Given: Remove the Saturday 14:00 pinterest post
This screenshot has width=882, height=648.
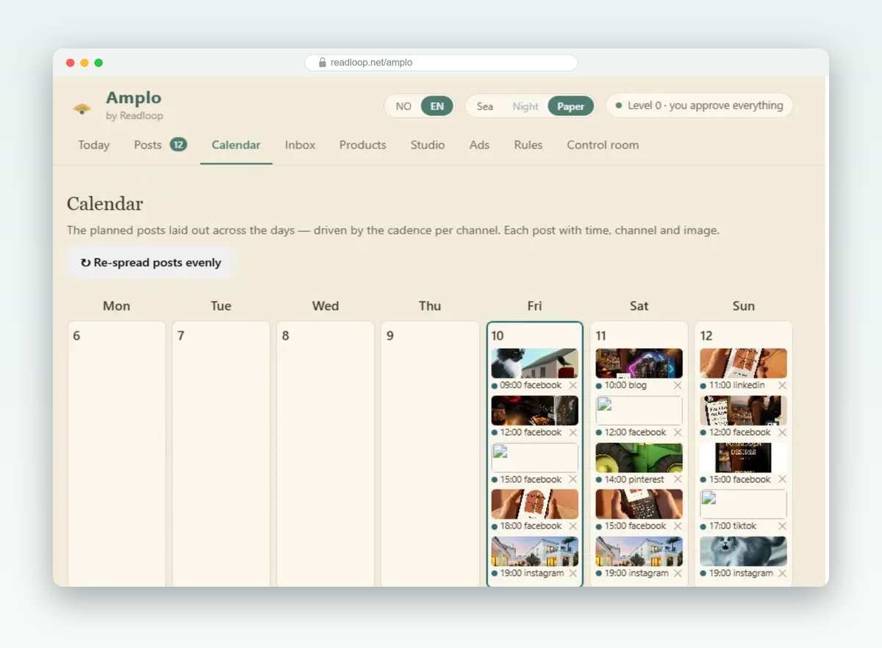Looking at the screenshot, I should click(678, 480).
